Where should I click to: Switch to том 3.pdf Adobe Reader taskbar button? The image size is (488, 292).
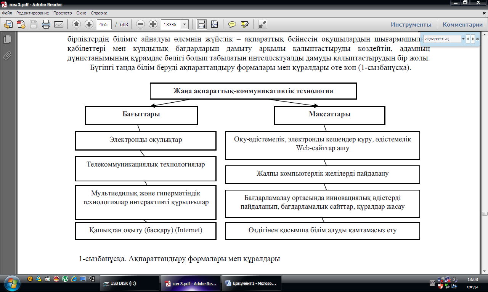190,283
